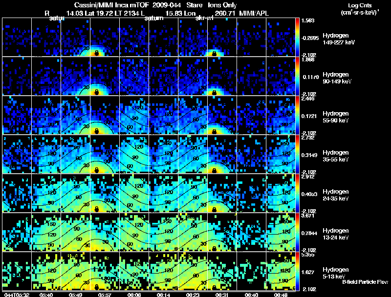The width and height of the screenshot is (391, 297).
Task: Click the '2.732' color bar maximum value
Action: click(308, 138)
